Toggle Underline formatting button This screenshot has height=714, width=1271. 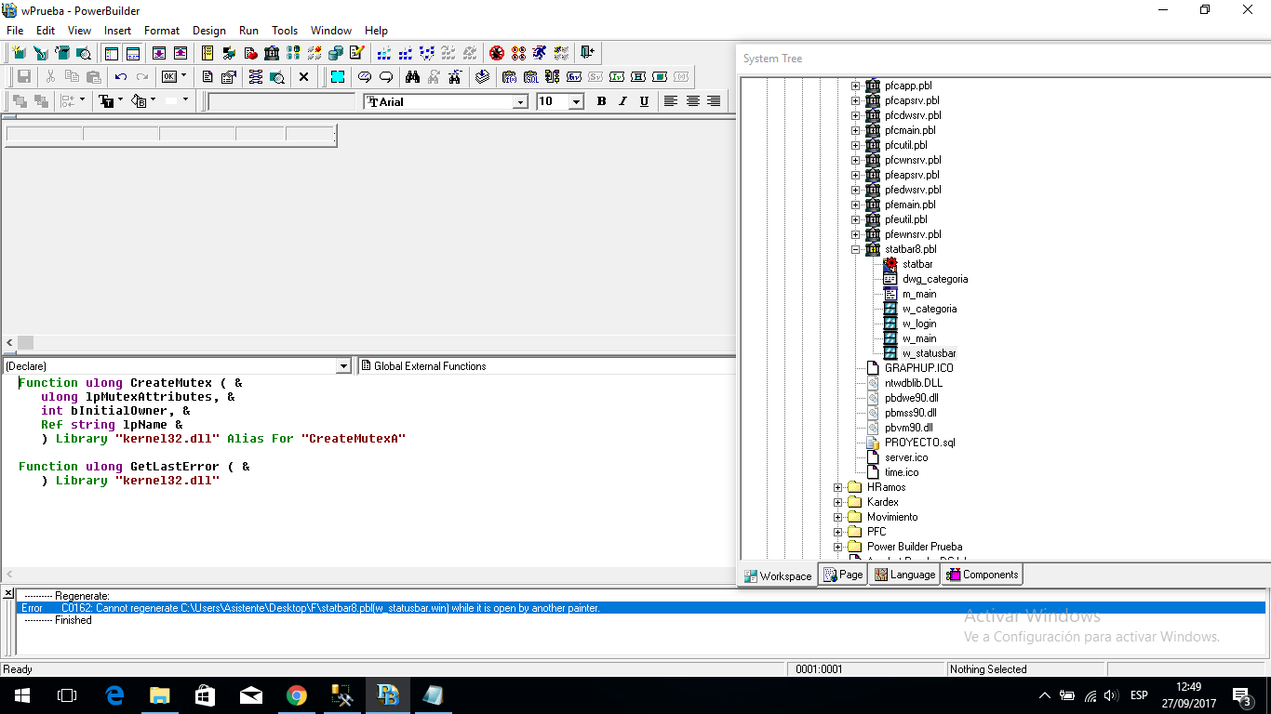[x=644, y=101]
